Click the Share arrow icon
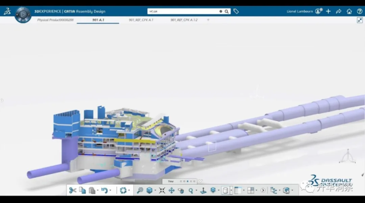This screenshot has width=365, height=203. point(339,11)
